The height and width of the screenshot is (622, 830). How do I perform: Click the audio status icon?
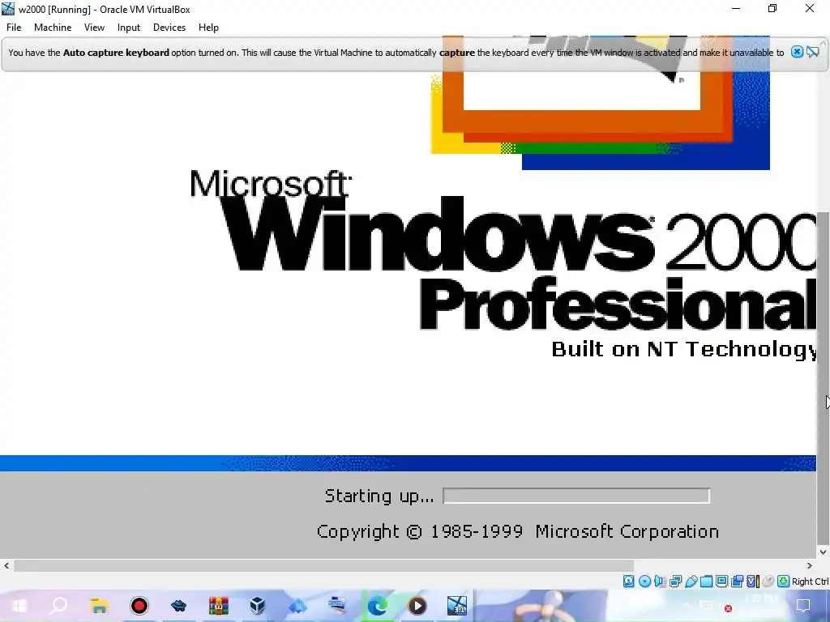660,582
